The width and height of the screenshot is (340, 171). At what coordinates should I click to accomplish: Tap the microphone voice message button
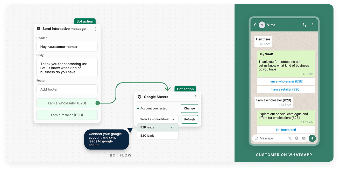312,138
